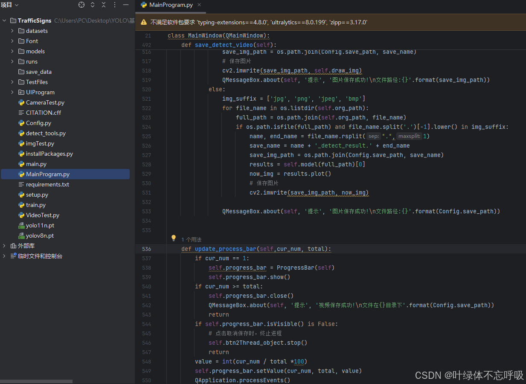Close the MainProgram.py editor tab
Image resolution: width=526 pixels, height=384 pixels.
point(199,5)
